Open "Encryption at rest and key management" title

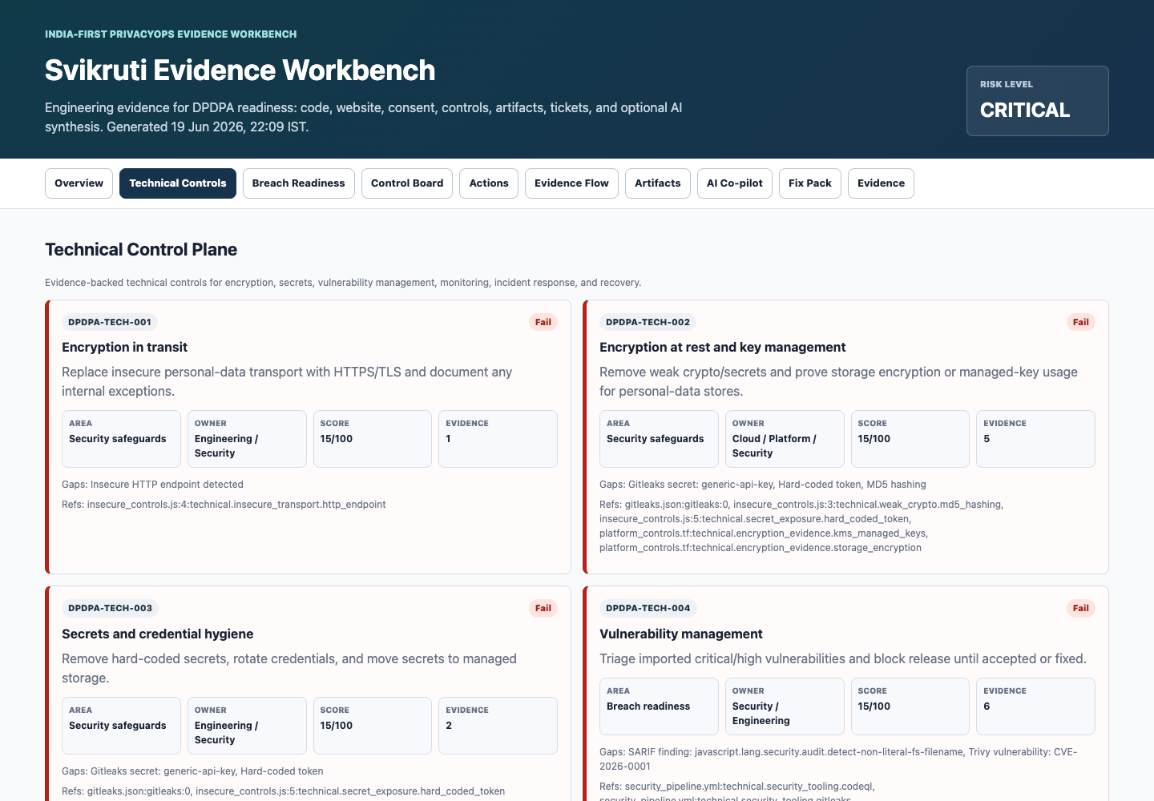(722, 347)
